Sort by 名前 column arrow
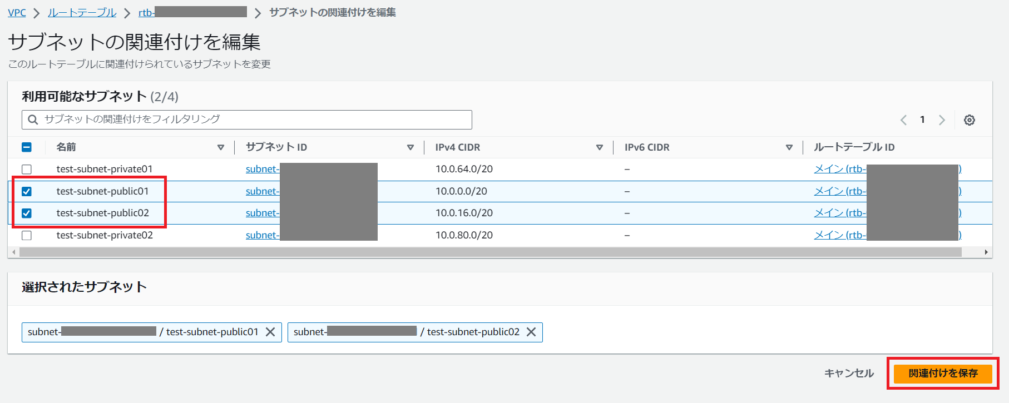 point(221,147)
